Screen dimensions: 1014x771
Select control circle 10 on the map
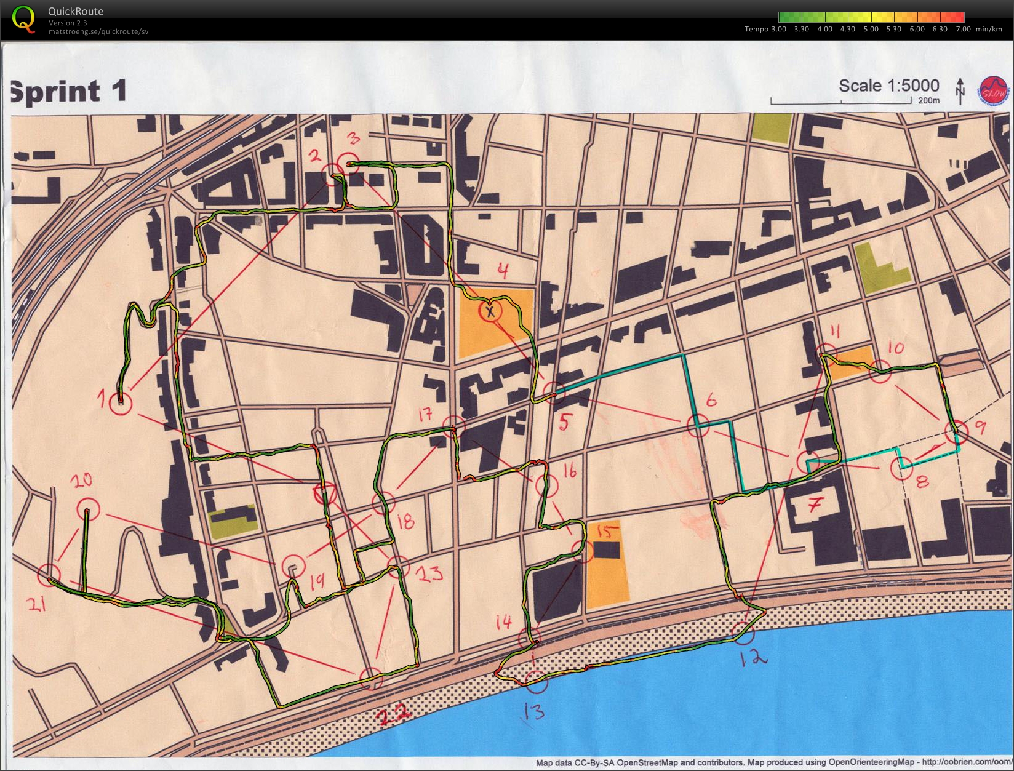coord(880,373)
